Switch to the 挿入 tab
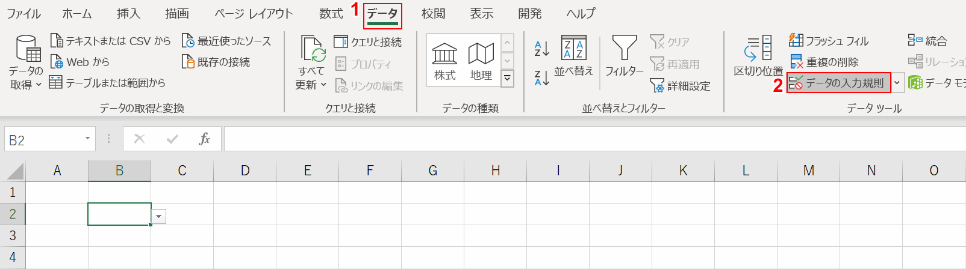 128,13
